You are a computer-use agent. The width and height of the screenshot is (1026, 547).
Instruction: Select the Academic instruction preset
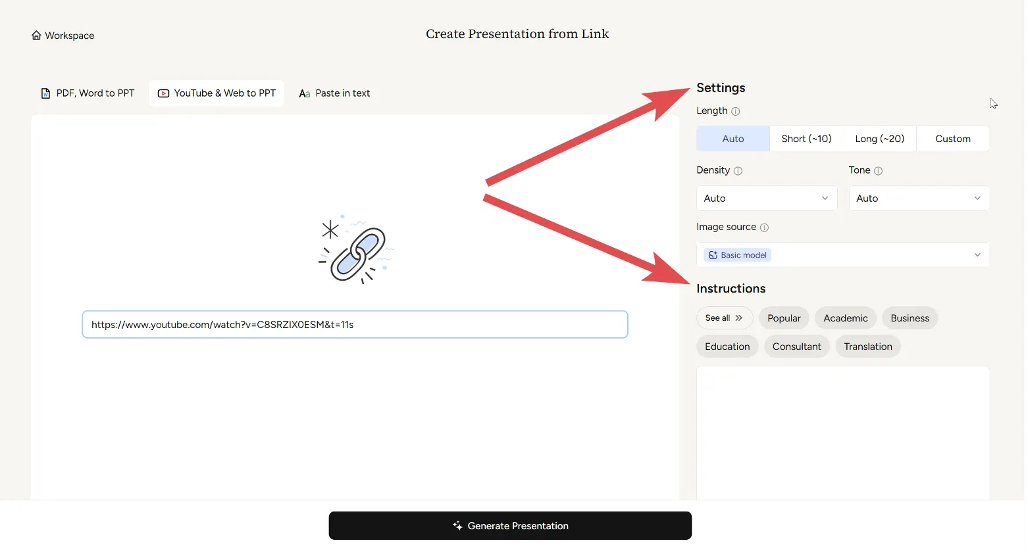(x=845, y=318)
